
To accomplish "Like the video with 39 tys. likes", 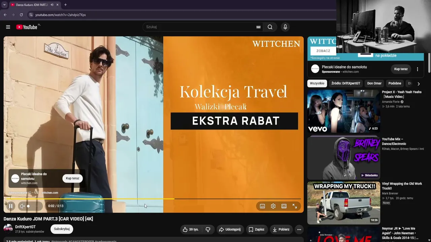I will point(191,230).
